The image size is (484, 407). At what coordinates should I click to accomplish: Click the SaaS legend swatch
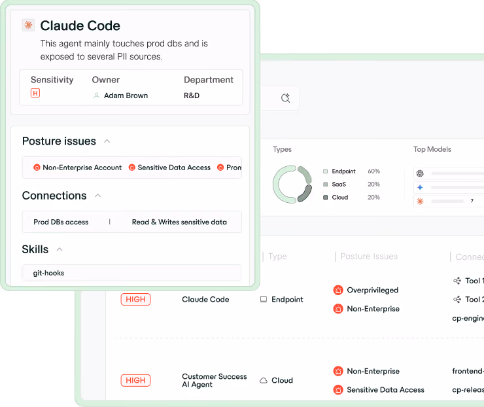[325, 185]
